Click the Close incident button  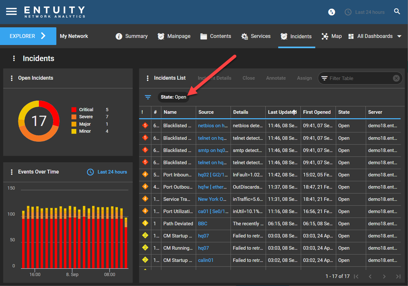(249, 78)
